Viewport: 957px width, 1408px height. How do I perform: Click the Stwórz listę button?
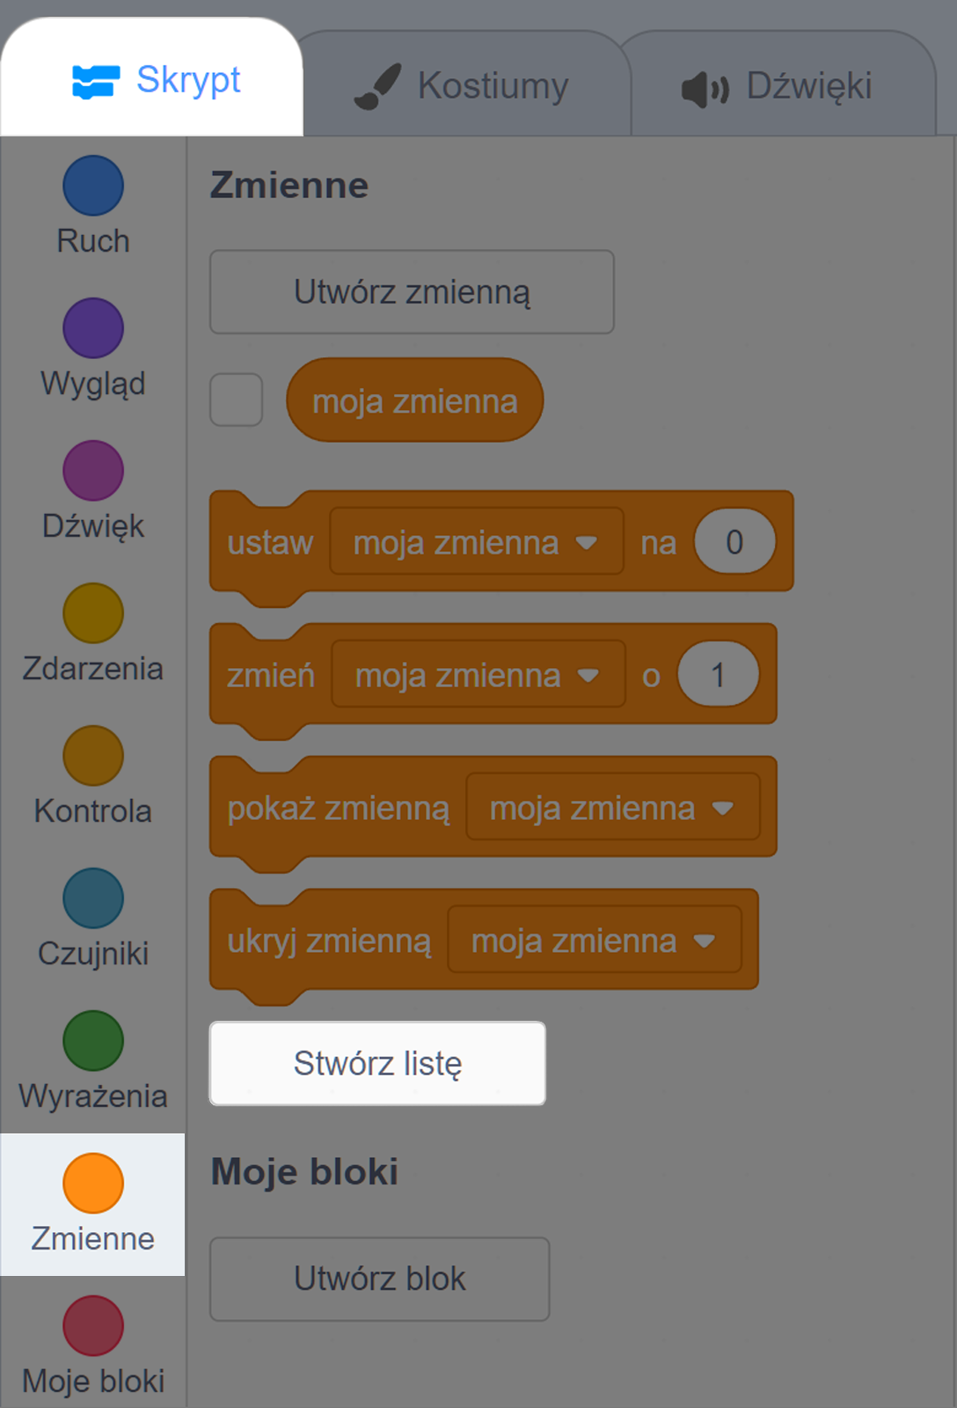(x=377, y=1063)
